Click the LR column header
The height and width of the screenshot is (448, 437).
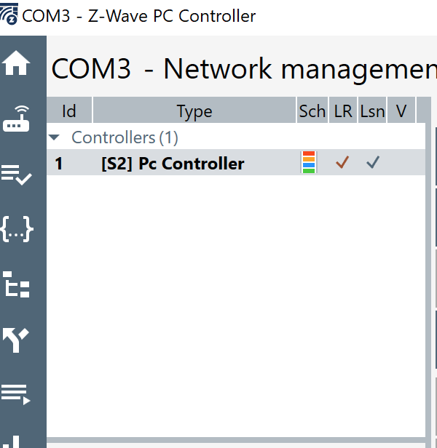[343, 111]
